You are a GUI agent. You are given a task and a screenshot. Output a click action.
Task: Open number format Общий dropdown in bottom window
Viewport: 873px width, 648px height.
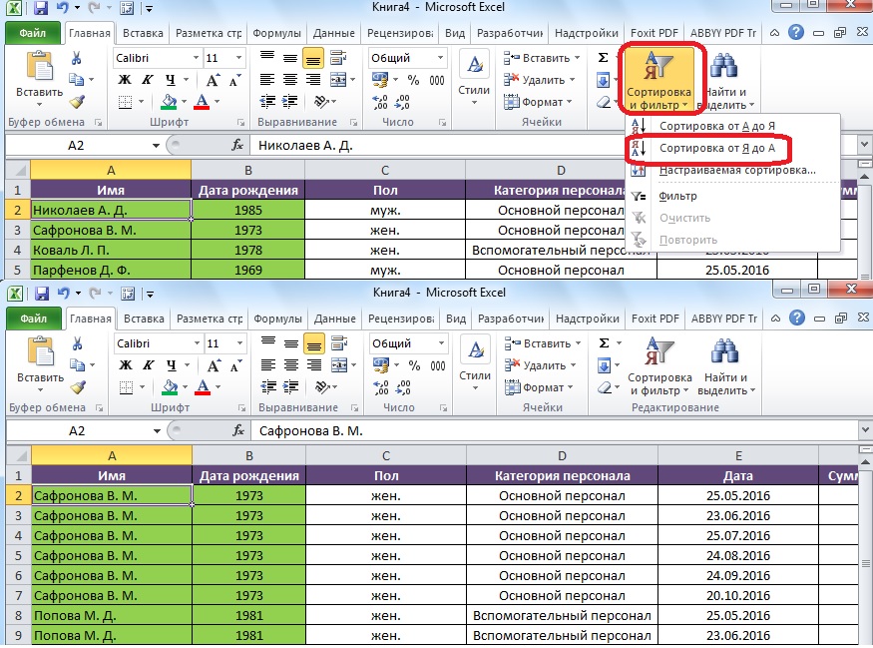442,343
